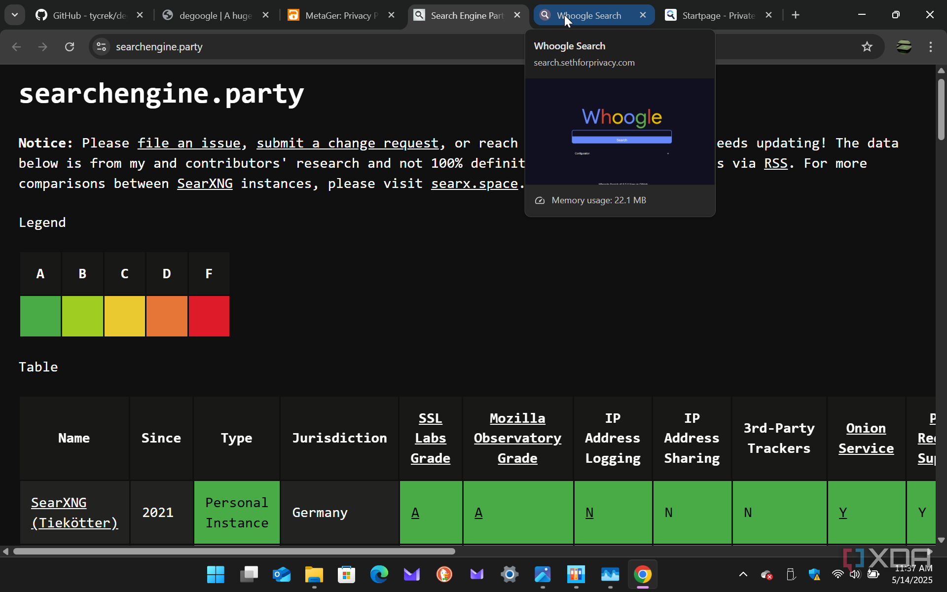Click the IP Address Logging 'N' link
The height and width of the screenshot is (592, 947).
589,513
